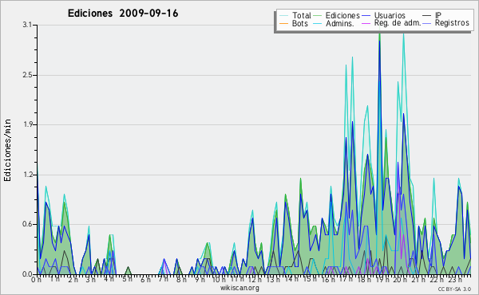Click the y-axis value 0.0
This screenshot has height=295, width=479.
[x=27, y=274]
